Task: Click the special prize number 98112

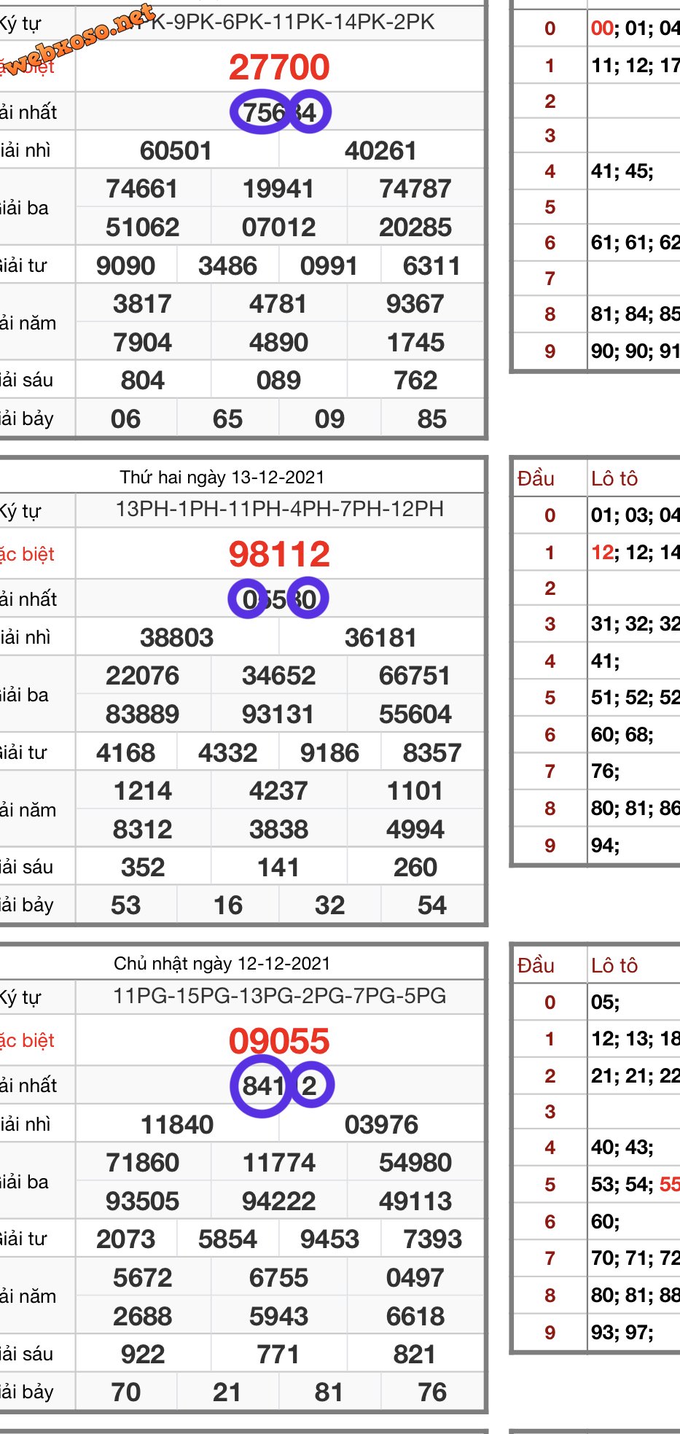Action: [279, 554]
